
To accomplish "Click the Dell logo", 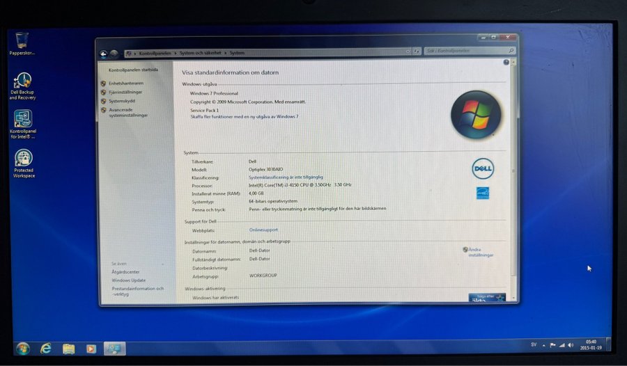I will tap(483, 168).
